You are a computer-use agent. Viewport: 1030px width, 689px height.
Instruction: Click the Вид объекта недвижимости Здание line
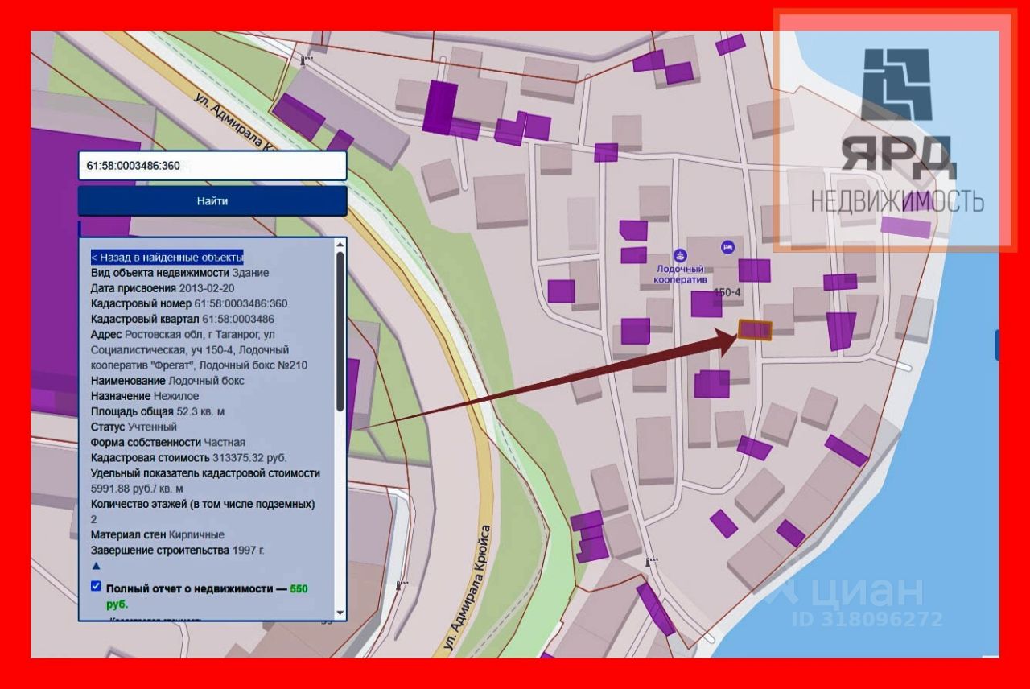(x=180, y=273)
